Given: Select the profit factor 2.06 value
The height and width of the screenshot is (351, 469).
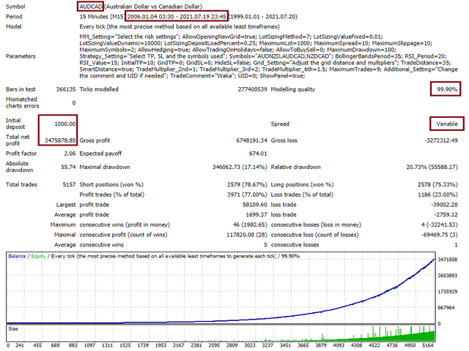Looking at the screenshot, I should pos(70,154).
